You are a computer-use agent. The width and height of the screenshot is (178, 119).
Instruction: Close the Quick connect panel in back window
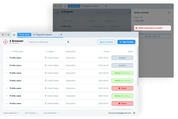(169, 13)
